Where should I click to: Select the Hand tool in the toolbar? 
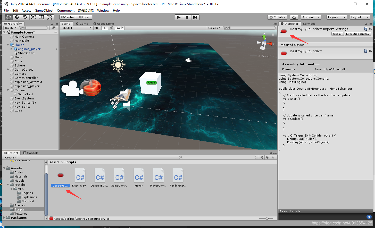point(9,17)
